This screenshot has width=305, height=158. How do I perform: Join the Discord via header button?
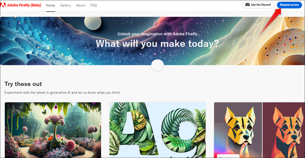(x=259, y=5)
